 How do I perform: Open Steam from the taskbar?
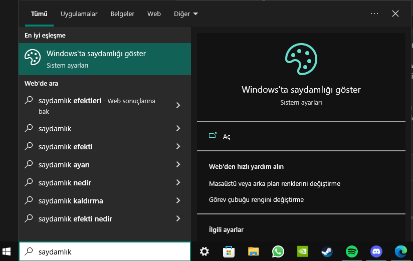(327, 251)
